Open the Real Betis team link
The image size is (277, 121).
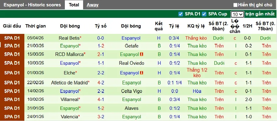69,38
